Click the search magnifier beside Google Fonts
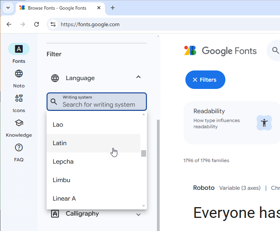The image size is (280, 231). (x=275, y=50)
